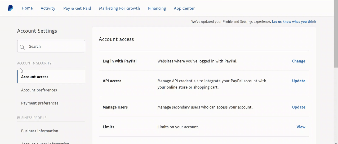Click the BUSINESS PROFILE section label
This screenshot has width=338, height=144.
coord(32,118)
